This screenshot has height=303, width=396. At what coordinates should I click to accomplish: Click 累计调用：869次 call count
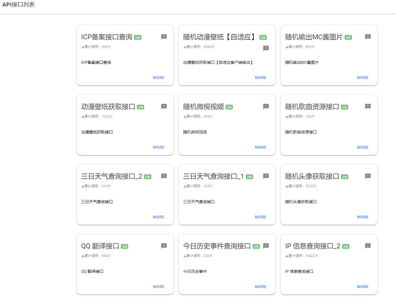[300, 47]
